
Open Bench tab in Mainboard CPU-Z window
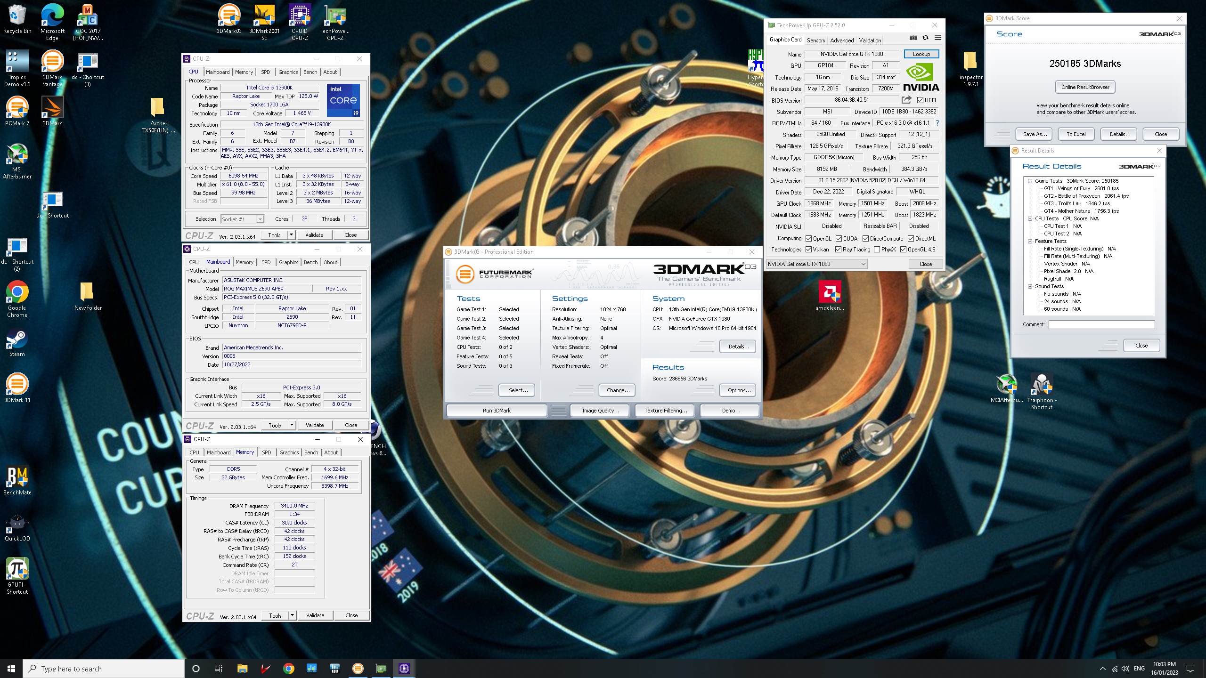[310, 262]
